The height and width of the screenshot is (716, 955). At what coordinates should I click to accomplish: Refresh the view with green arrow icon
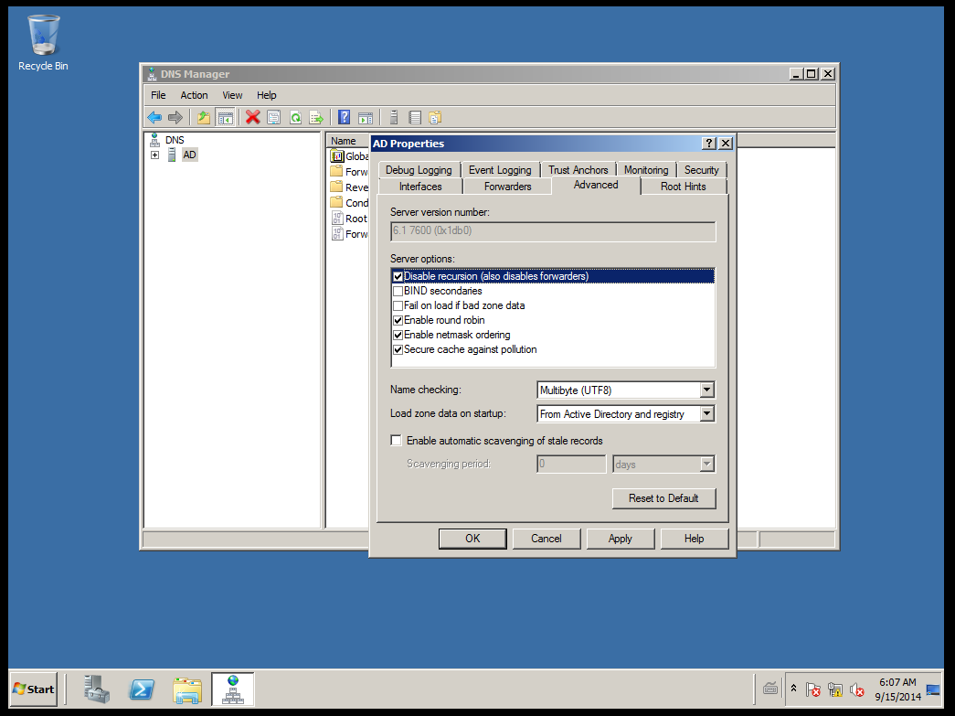coord(295,117)
